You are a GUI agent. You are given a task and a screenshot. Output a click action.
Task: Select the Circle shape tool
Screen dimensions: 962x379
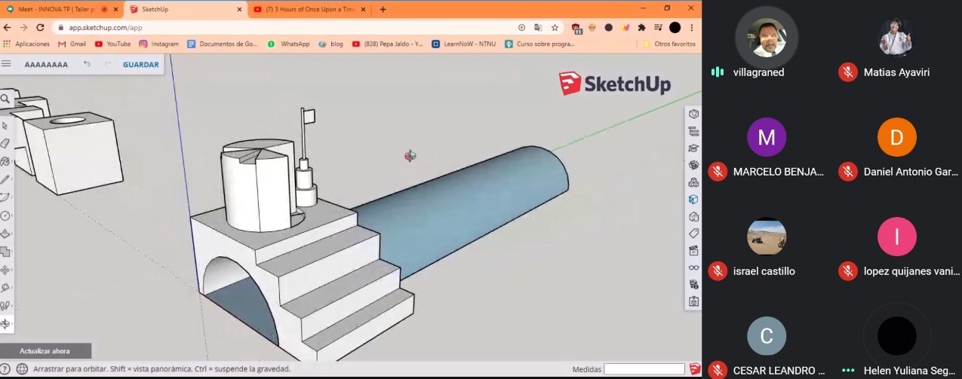pyautogui.click(x=5, y=215)
